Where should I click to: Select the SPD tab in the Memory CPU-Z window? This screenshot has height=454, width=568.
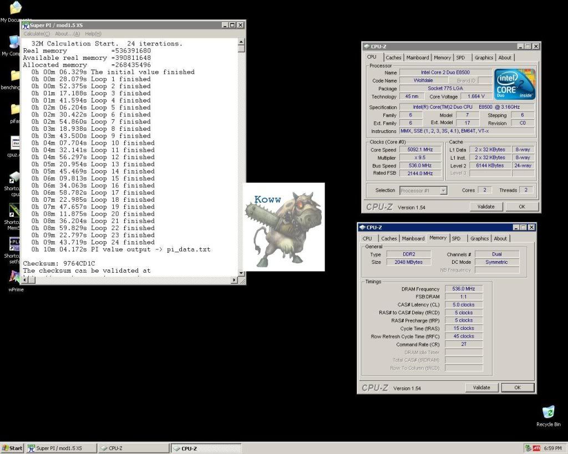point(456,238)
